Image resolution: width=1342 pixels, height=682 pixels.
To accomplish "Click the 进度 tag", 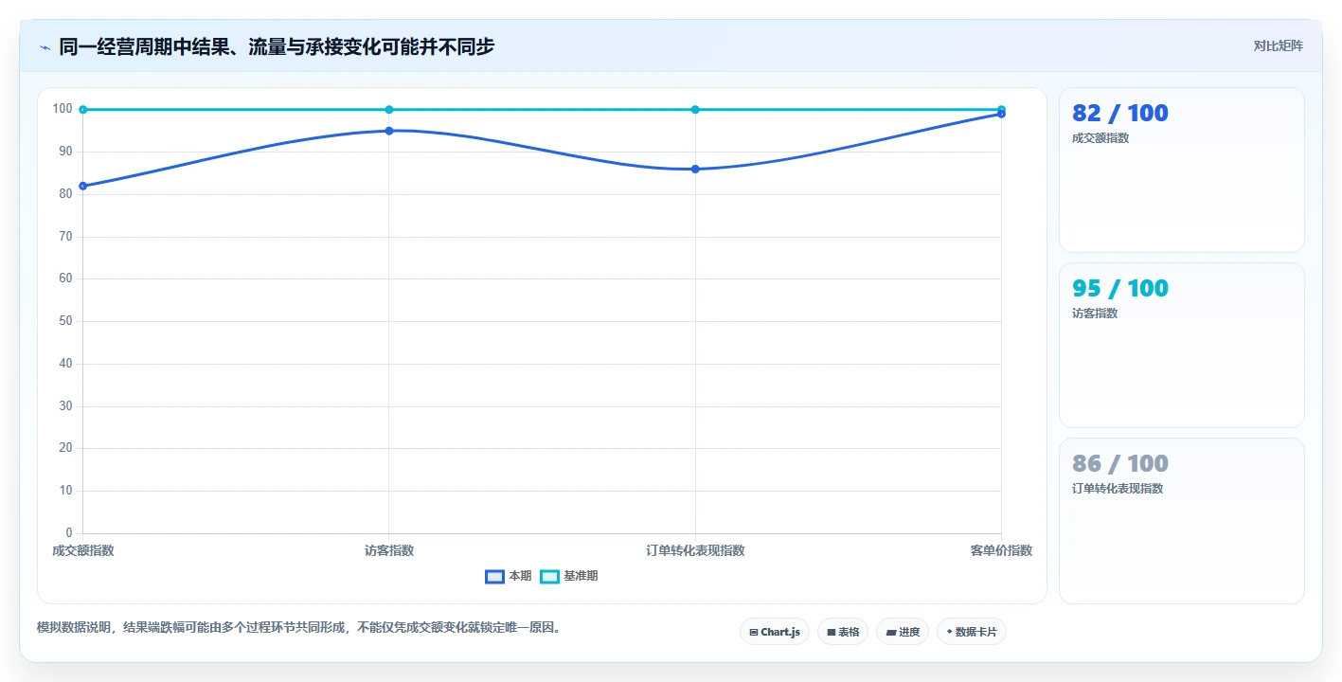I will pos(903,632).
